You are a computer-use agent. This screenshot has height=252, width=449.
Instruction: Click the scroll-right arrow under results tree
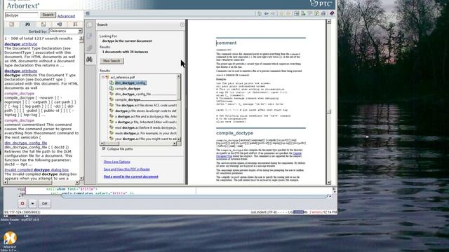tap(175, 143)
